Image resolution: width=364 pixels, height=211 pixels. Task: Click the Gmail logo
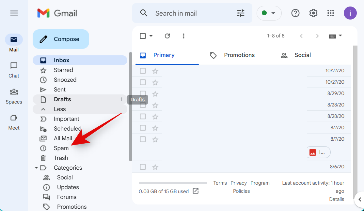click(x=57, y=13)
